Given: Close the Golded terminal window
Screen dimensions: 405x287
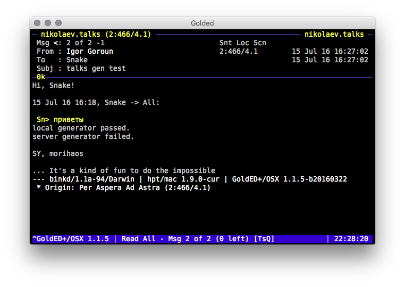Looking at the screenshot, I should pyautogui.click(x=37, y=23).
